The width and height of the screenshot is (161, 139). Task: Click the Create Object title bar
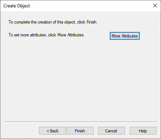[x=74, y=6]
